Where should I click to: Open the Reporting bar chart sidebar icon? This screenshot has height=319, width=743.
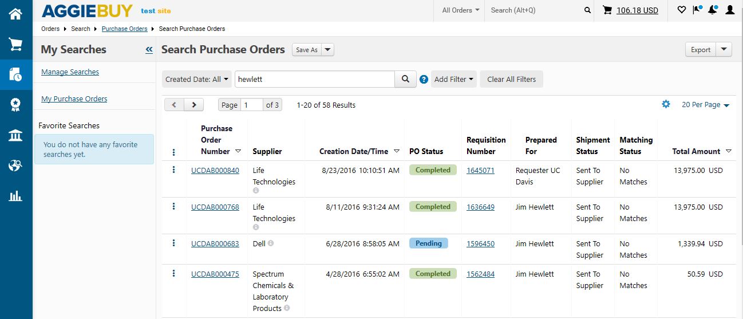[x=15, y=196]
